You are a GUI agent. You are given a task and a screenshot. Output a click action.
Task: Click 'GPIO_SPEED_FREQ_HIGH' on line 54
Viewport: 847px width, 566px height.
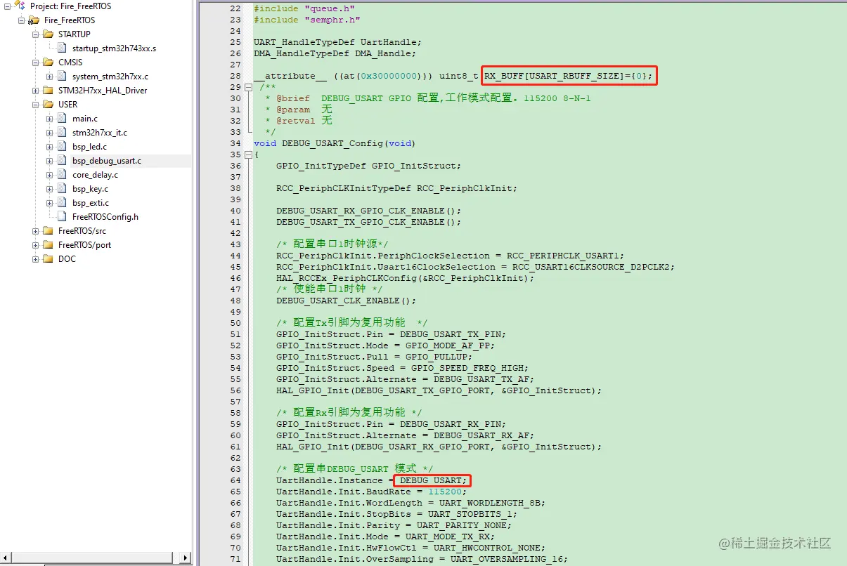click(467, 368)
